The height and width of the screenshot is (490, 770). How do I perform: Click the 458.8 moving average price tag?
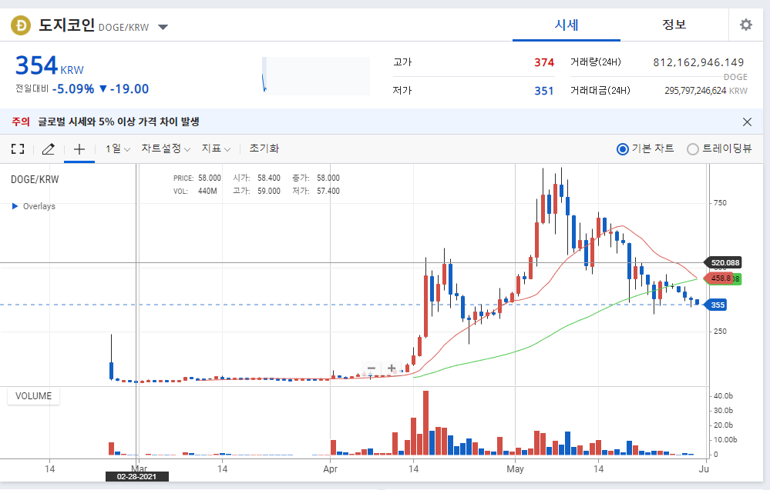pyautogui.click(x=718, y=278)
